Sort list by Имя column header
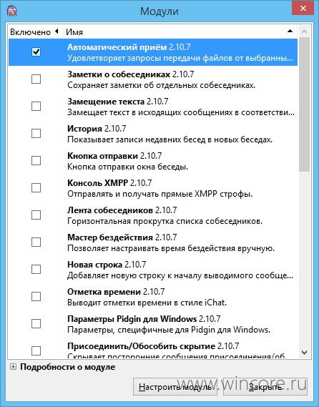319x407 pixels. 180,32
